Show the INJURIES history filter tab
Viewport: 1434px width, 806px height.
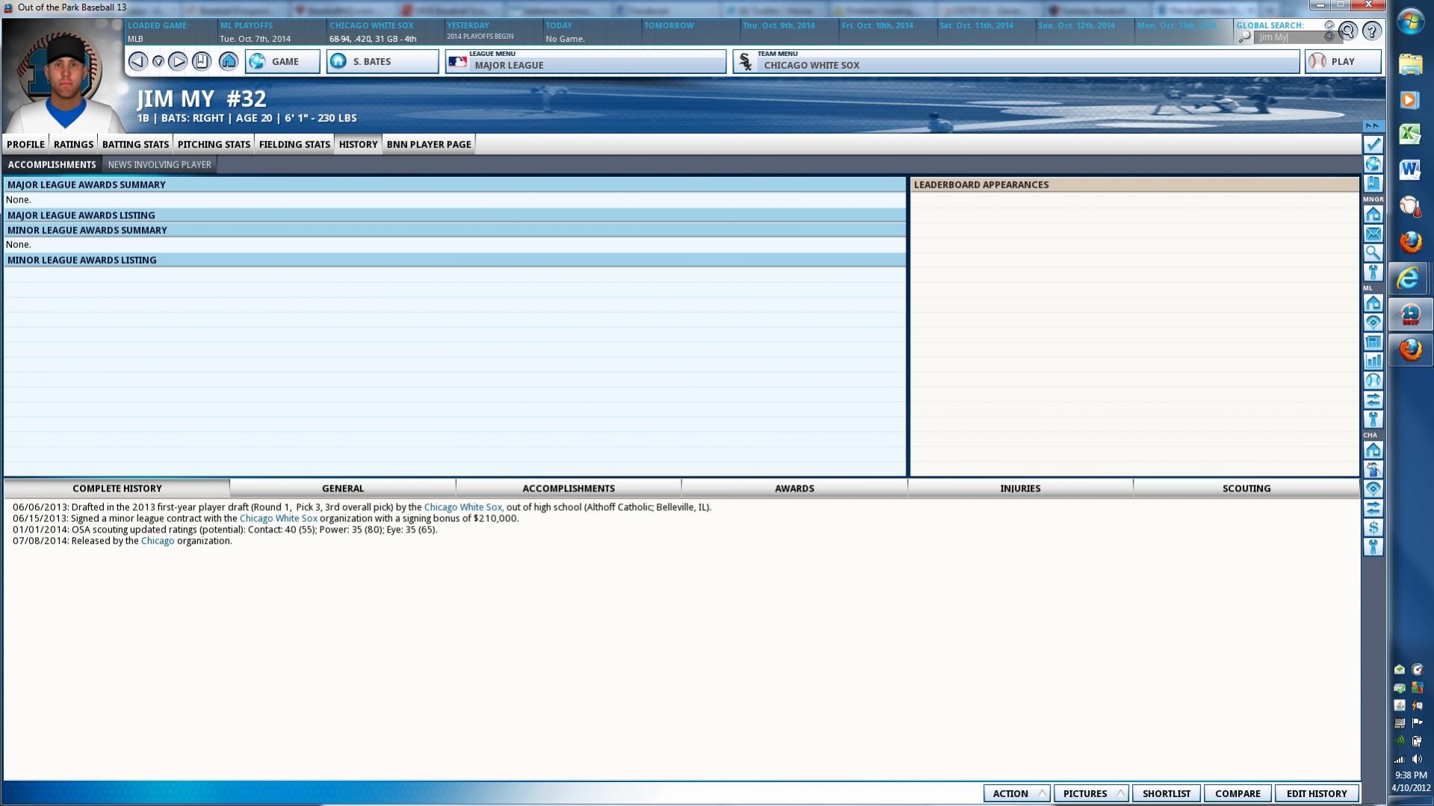[1020, 489]
